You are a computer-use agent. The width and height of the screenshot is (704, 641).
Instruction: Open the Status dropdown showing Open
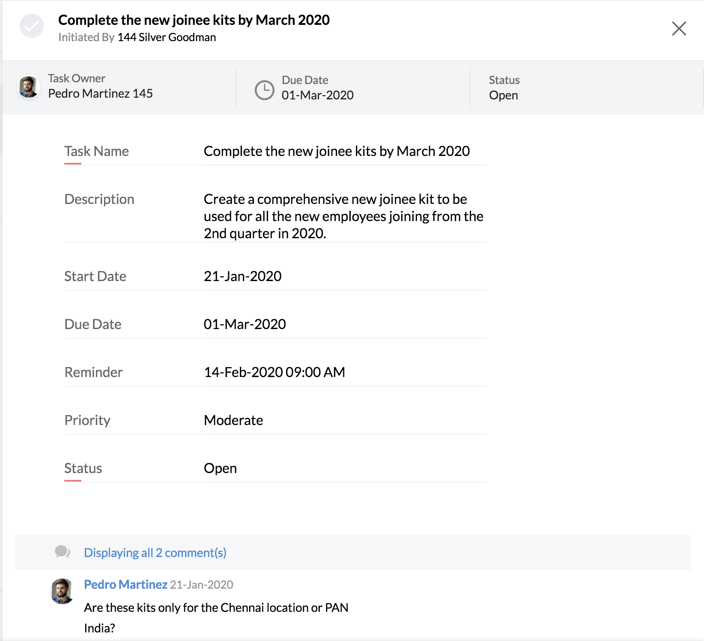pyautogui.click(x=221, y=468)
